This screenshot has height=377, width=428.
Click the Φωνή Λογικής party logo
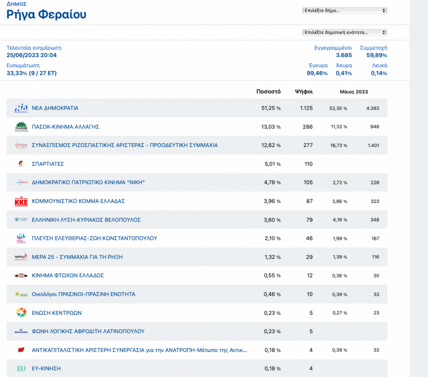pos(21,331)
